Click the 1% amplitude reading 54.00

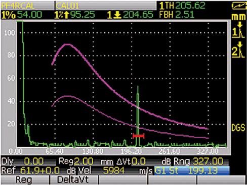[22, 15]
